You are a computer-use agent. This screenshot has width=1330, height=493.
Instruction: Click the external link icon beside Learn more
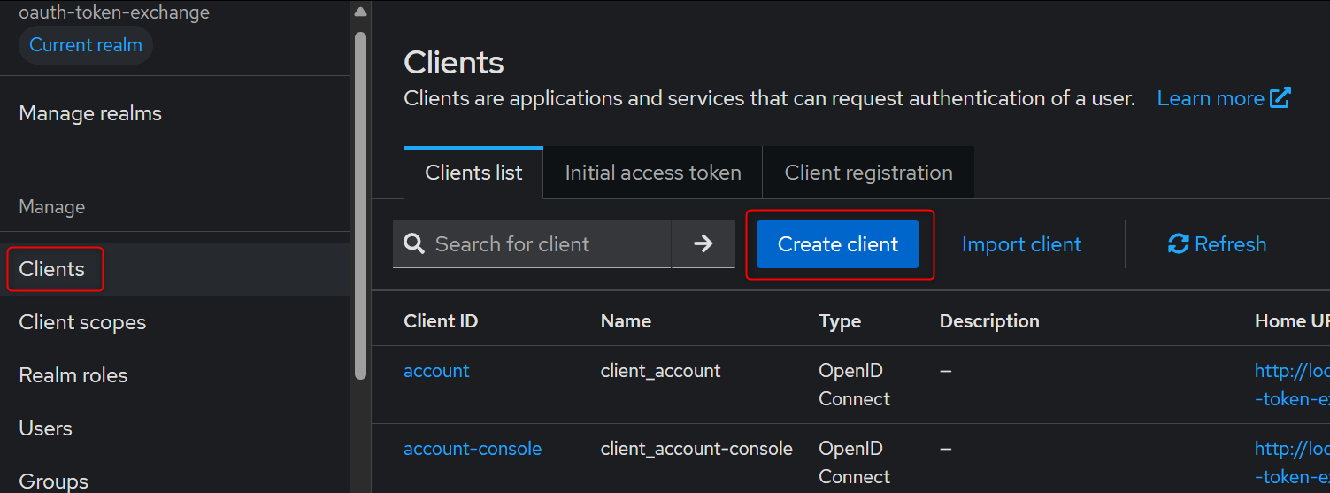[1280, 98]
